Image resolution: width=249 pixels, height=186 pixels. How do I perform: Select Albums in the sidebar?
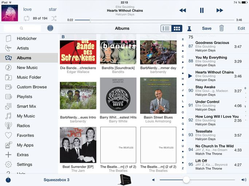click(x=29, y=58)
